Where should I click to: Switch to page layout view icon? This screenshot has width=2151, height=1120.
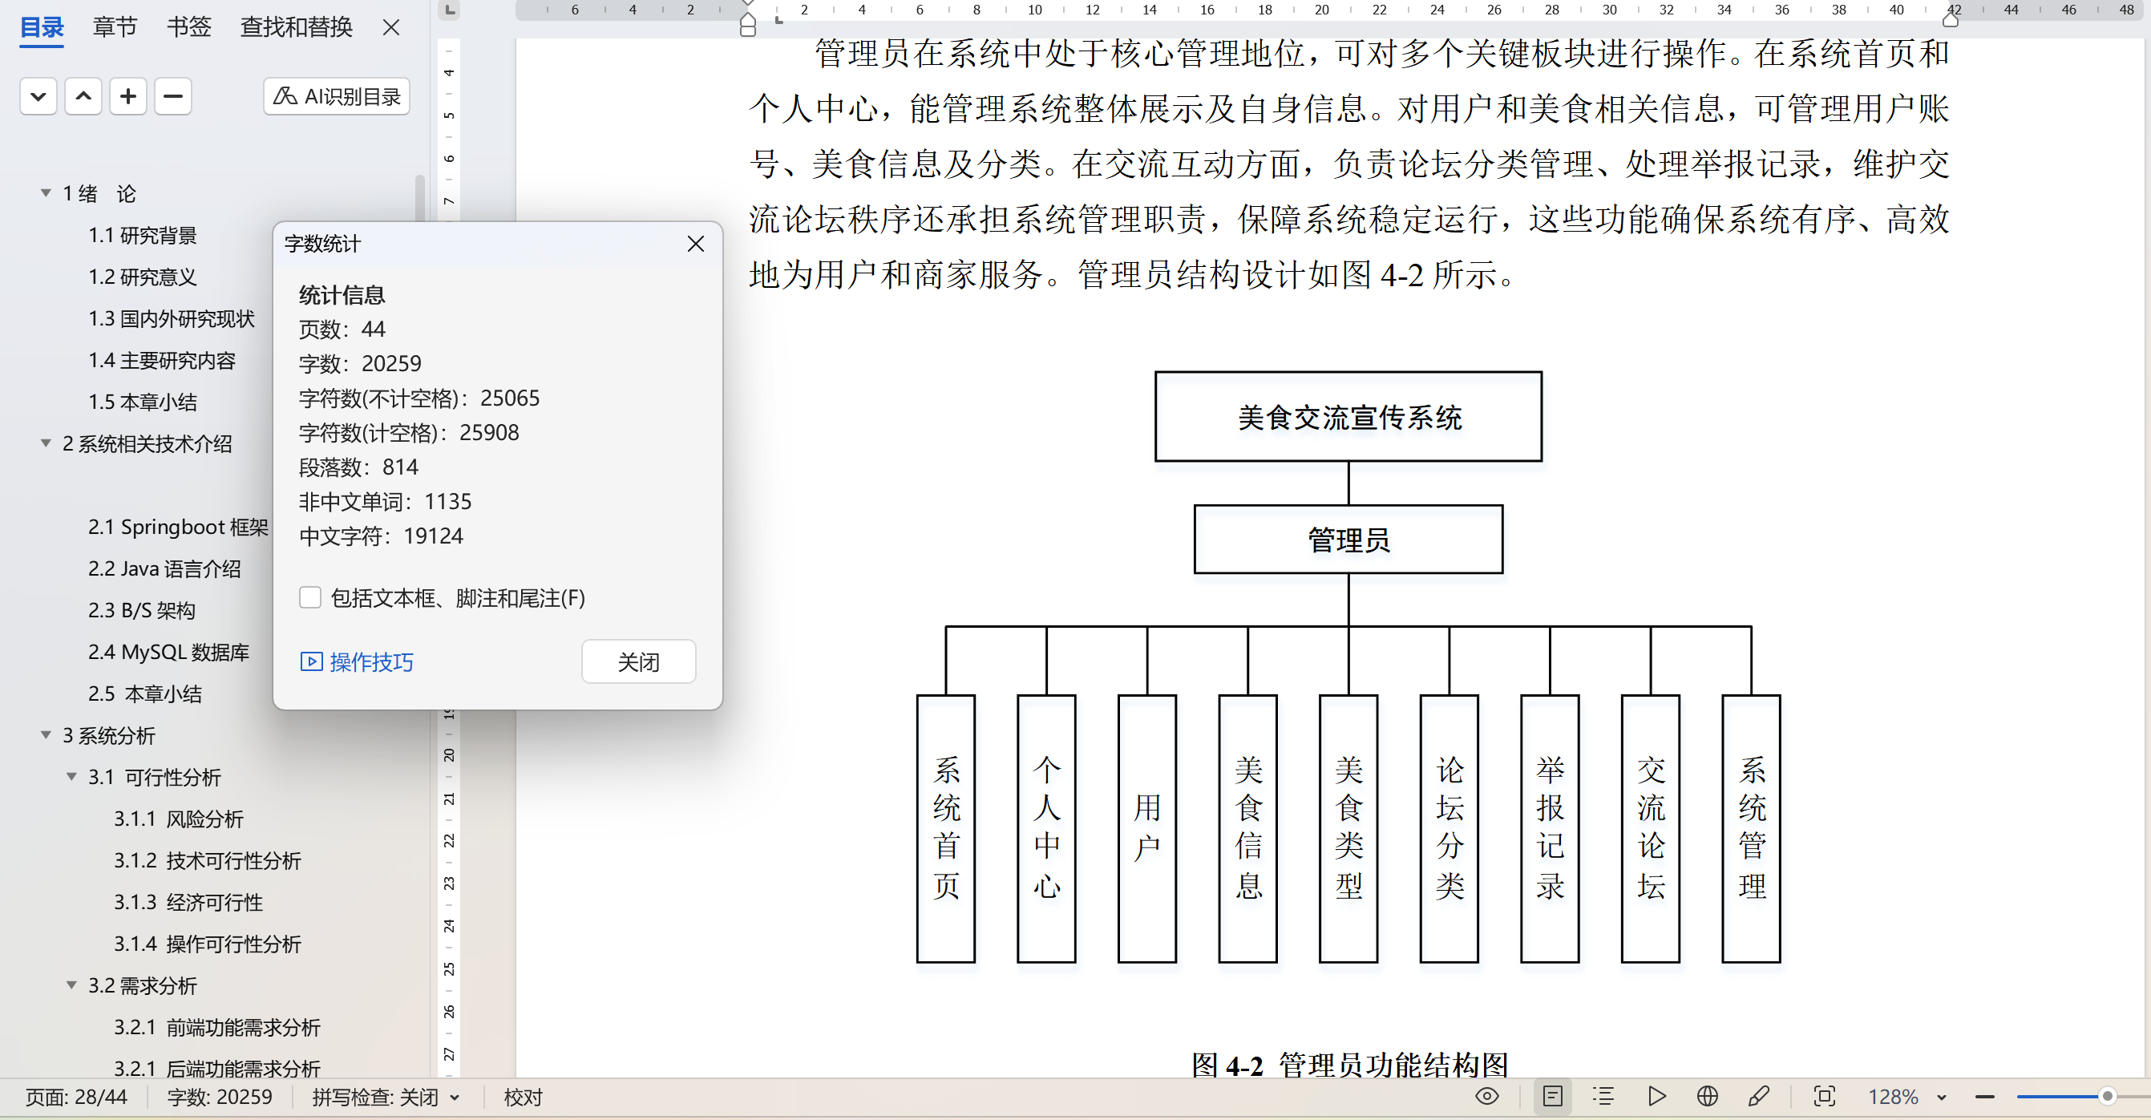(x=1552, y=1096)
